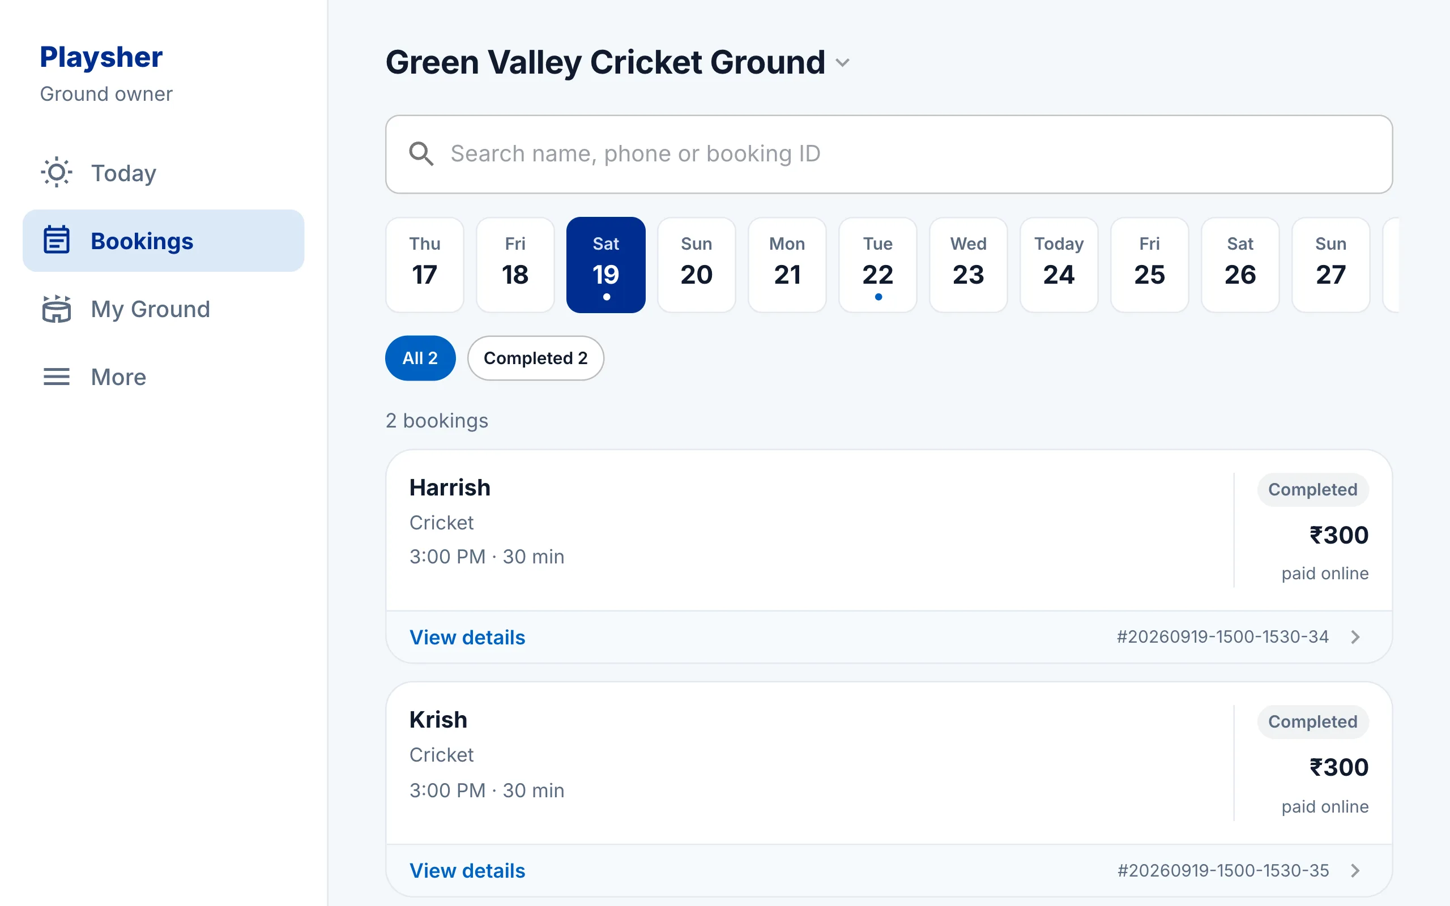Click booking ID #20260919-1500-1530-35

1223,871
